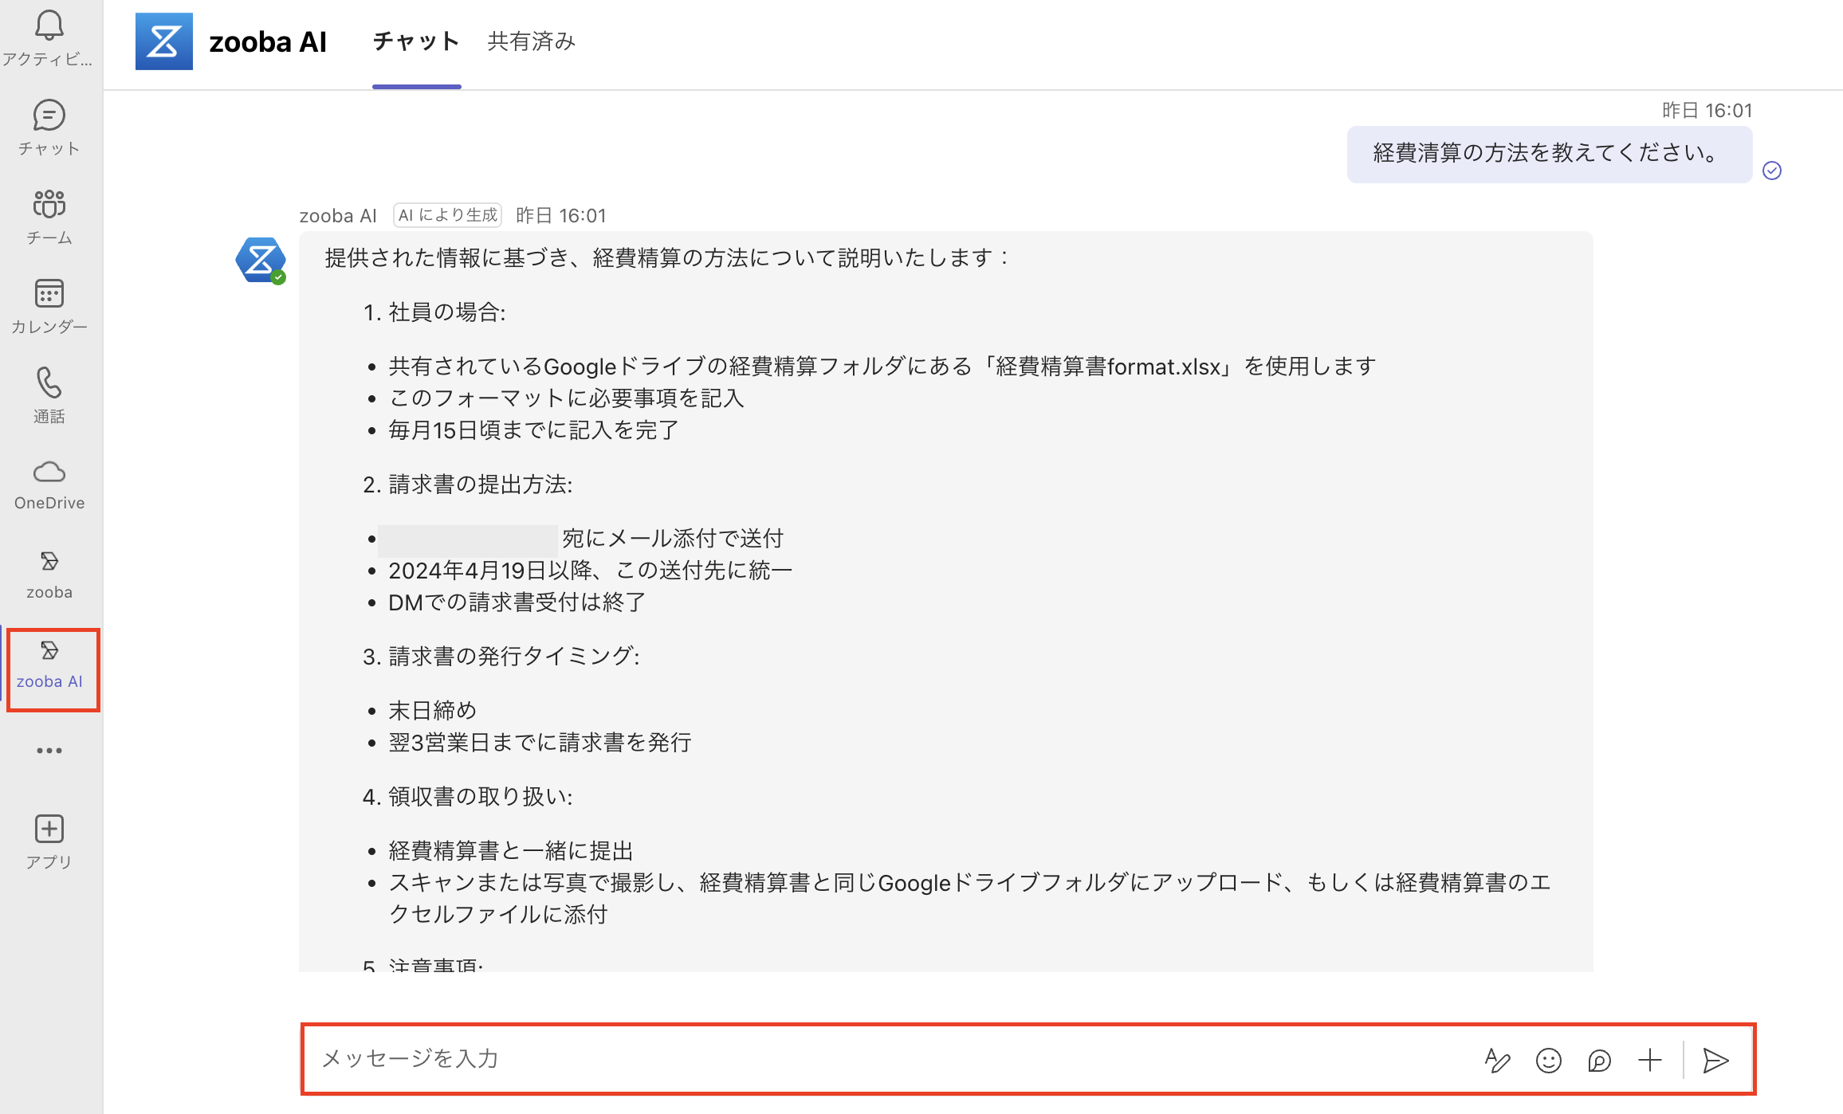Click the heading '1. 社員の場合:'
This screenshot has height=1114, width=1843.
(434, 312)
